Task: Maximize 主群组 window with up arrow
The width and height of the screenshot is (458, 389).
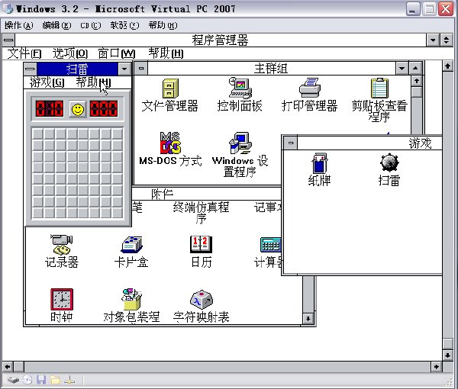Action: (415, 69)
